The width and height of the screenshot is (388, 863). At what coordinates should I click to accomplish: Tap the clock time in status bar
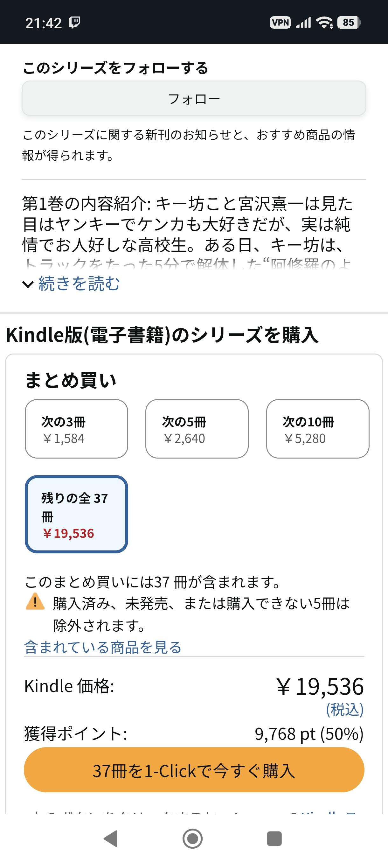44,24
